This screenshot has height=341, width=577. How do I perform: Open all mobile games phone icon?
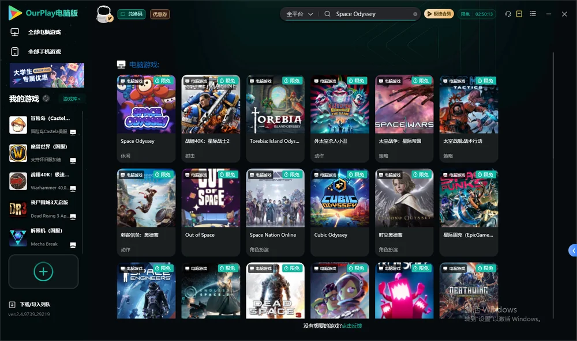click(15, 51)
